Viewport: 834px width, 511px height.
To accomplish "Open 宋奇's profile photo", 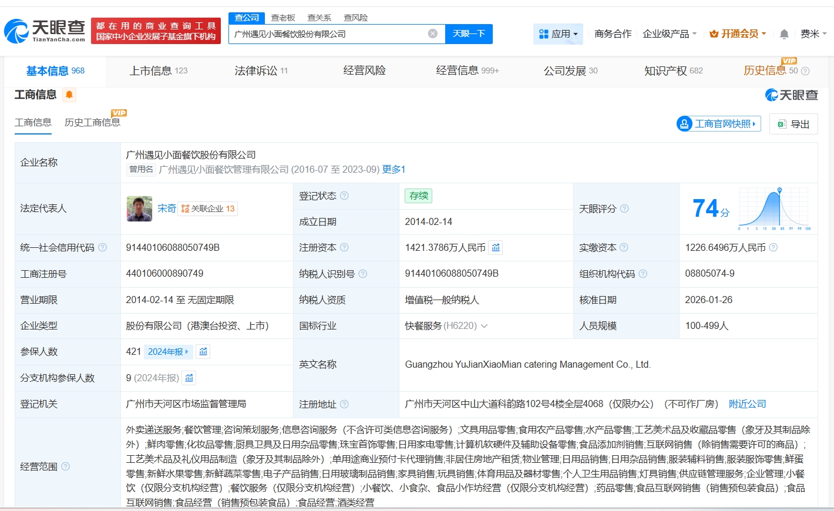I will [x=139, y=209].
